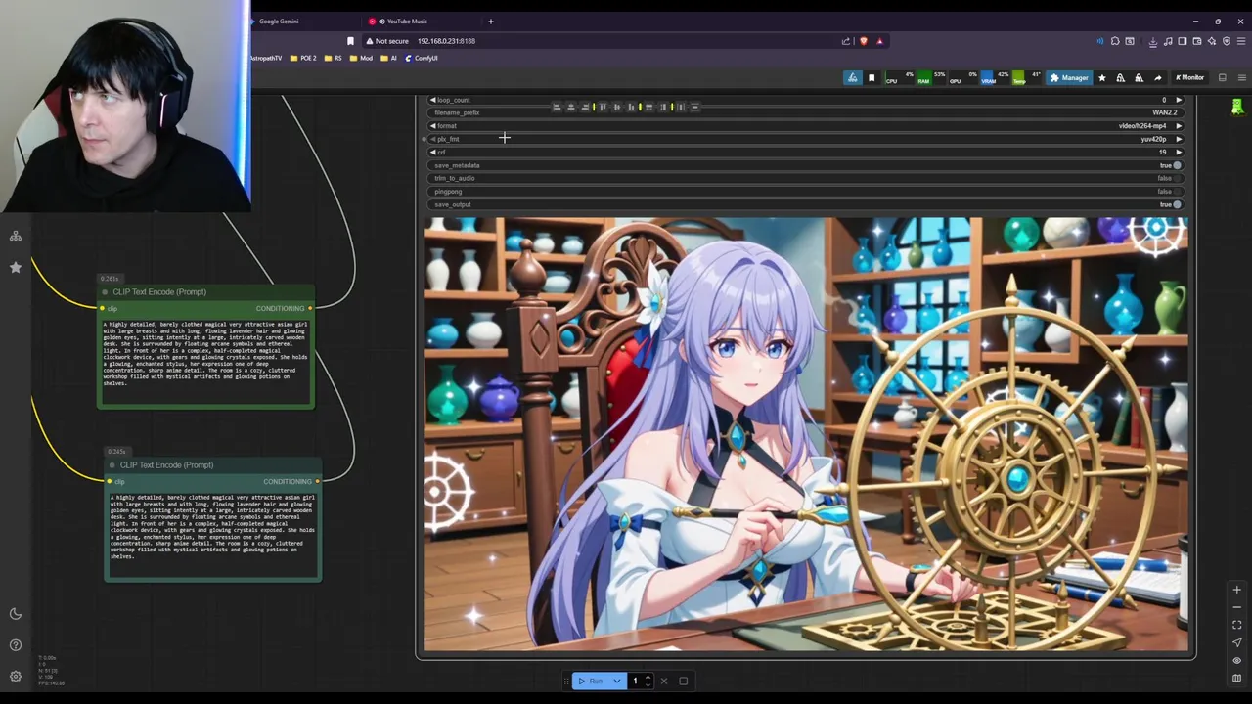Toggle trim_to_audio switch

coord(1177,178)
